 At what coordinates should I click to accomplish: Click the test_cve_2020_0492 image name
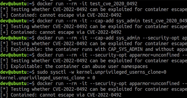[x=114, y=4]
